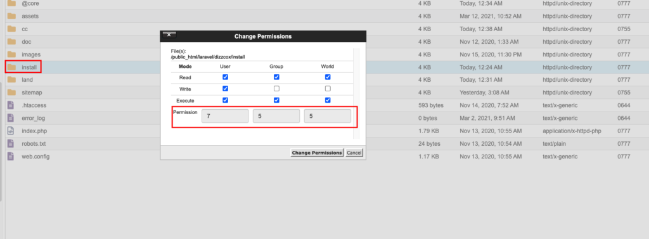
Task: Cancel the permissions dialog
Action: tap(354, 153)
